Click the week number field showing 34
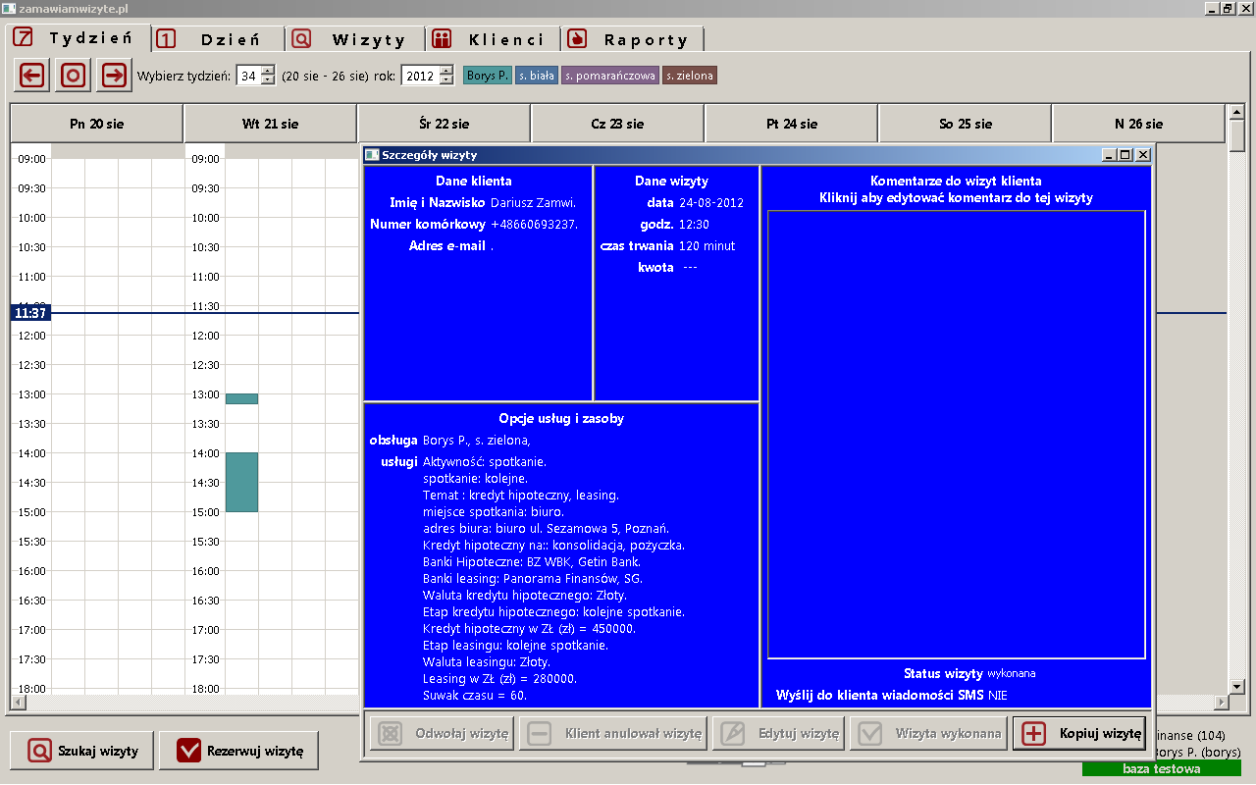Screen dimensions: 1256x785 (248, 76)
